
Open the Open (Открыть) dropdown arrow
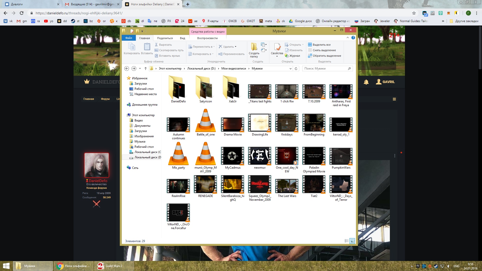click(303, 45)
